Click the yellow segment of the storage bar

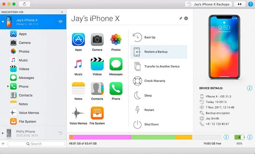pyautogui.click(x=184, y=137)
